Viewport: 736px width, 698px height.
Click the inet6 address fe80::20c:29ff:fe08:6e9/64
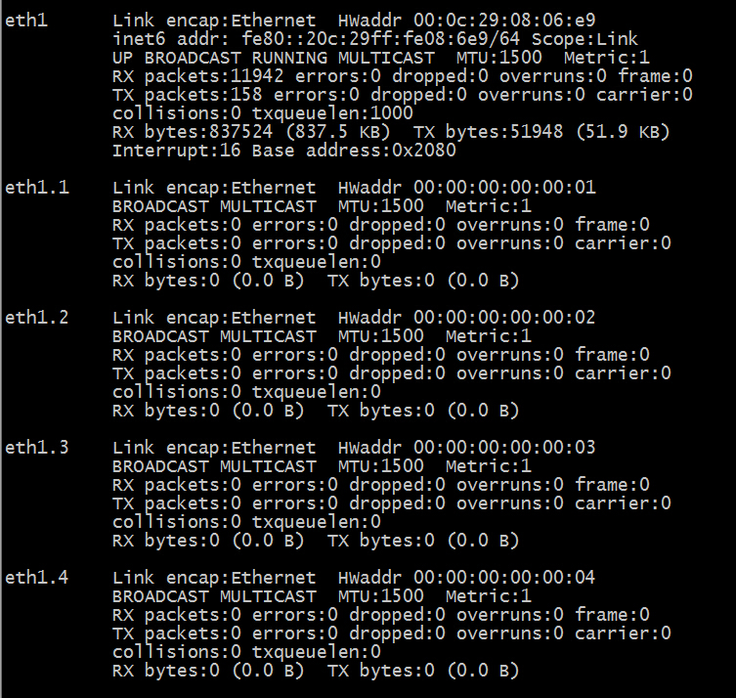[x=380, y=39]
